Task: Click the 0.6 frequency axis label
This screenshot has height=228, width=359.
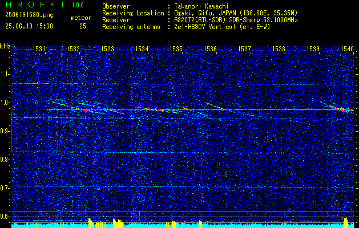Action: pyautogui.click(x=5, y=217)
